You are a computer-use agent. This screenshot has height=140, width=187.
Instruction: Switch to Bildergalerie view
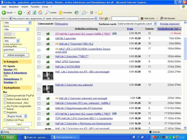pyautogui.click(x=62, y=24)
